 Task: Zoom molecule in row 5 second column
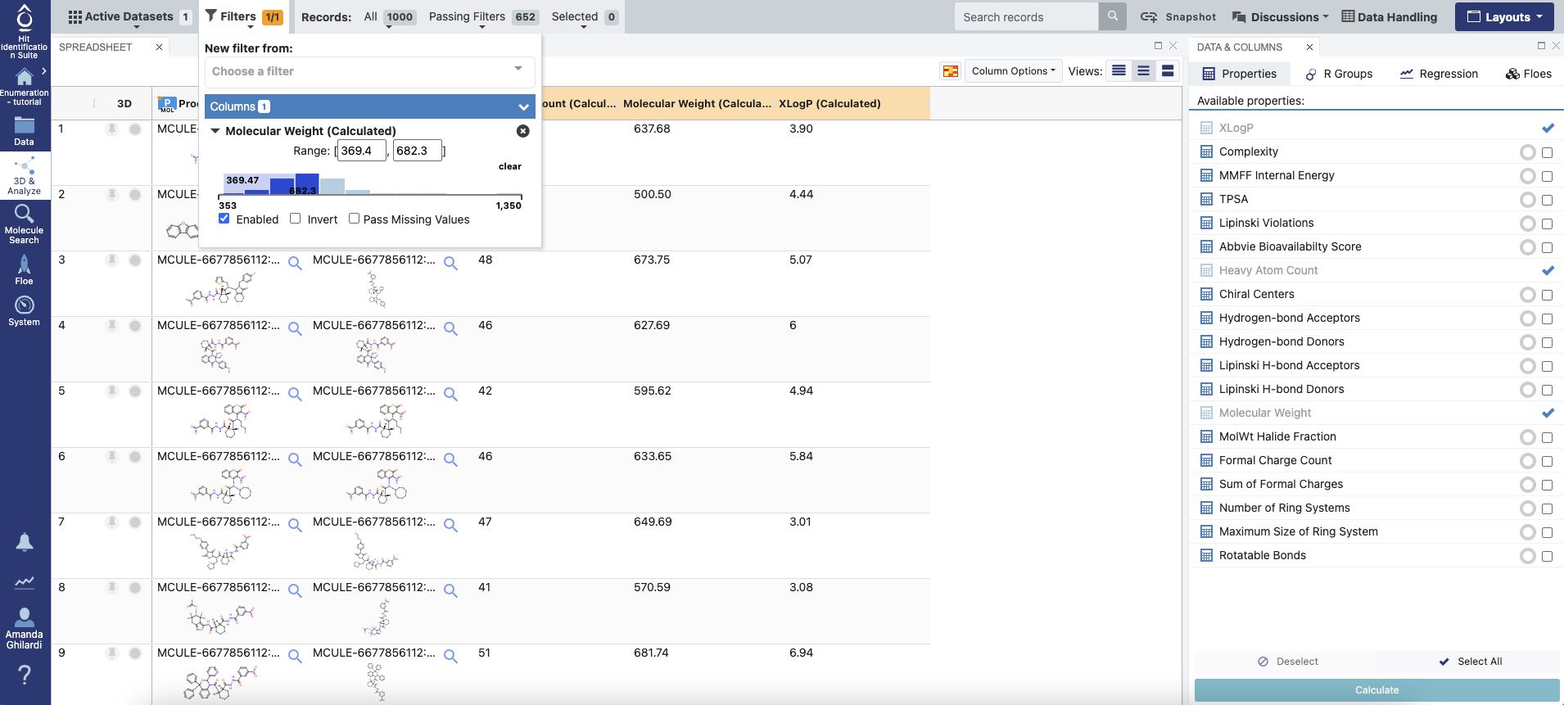(450, 394)
